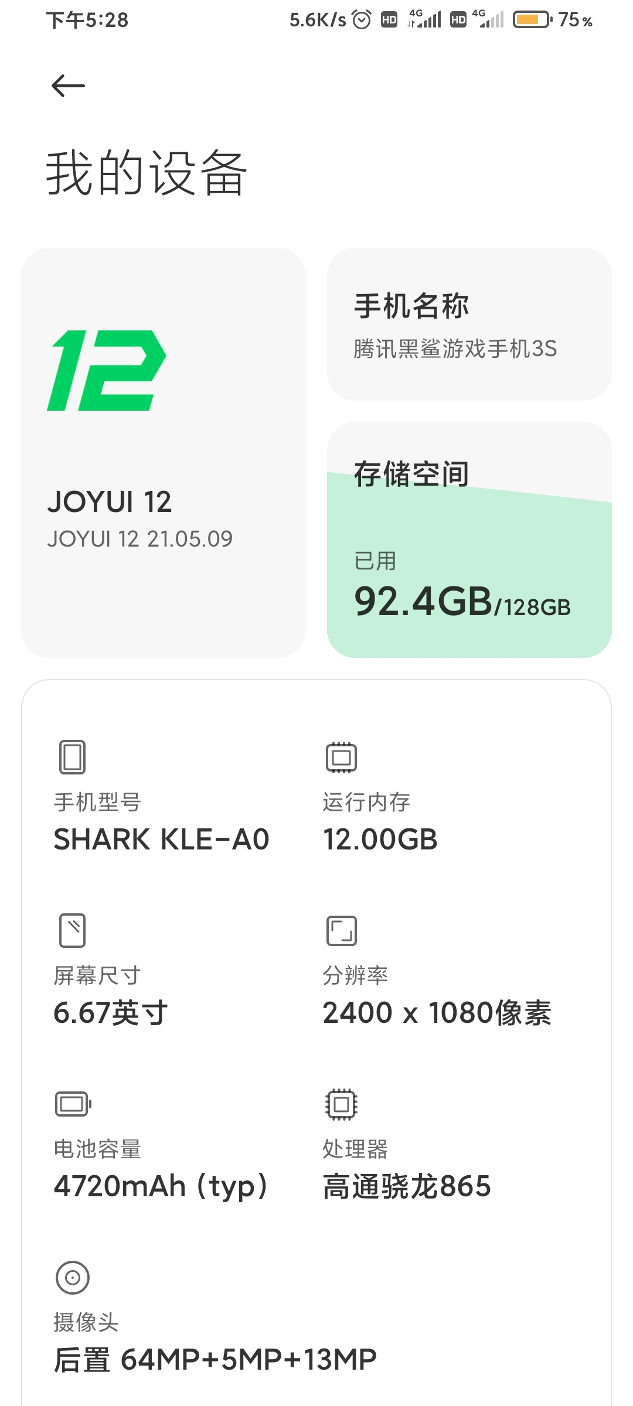This screenshot has height=1406, width=633.
Task: Tap the RAM memory chip icon
Action: [x=341, y=757]
